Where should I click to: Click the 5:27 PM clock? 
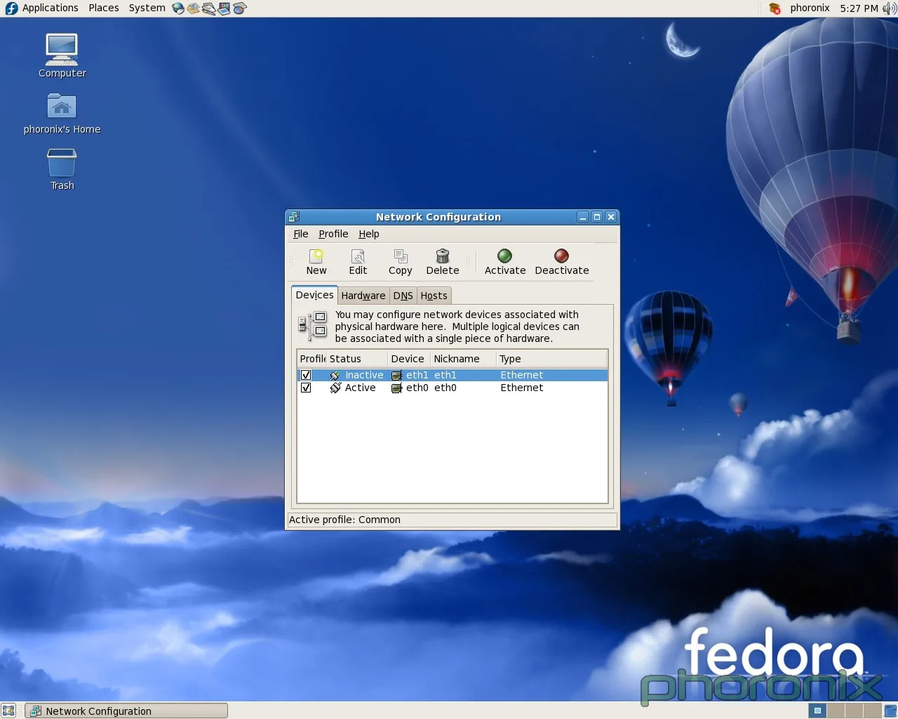coord(859,8)
